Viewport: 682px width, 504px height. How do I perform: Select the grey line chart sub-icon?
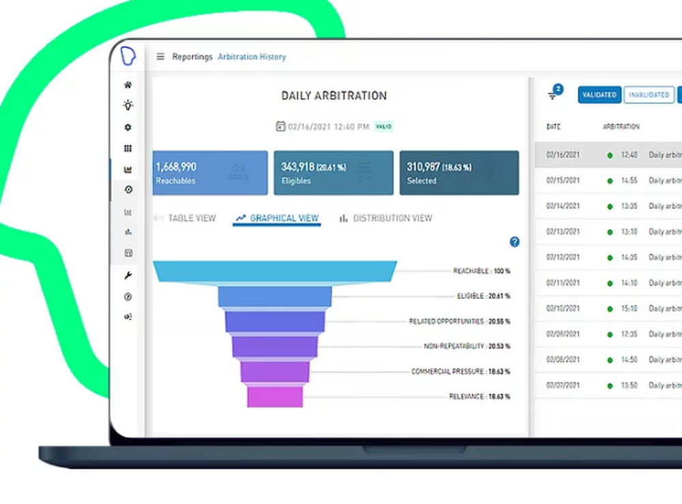(128, 212)
